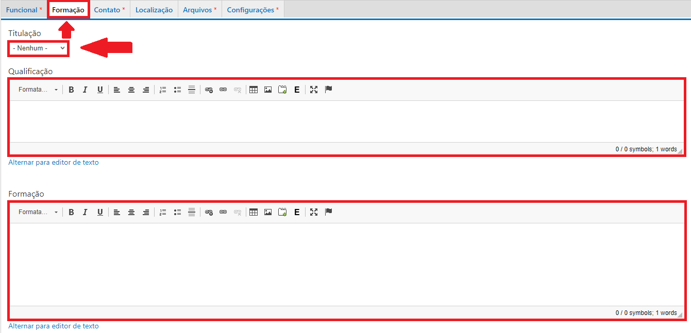Toggle italic in the Formação editor toolbar
The image size is (691, 333).
(x=86, y=212)
